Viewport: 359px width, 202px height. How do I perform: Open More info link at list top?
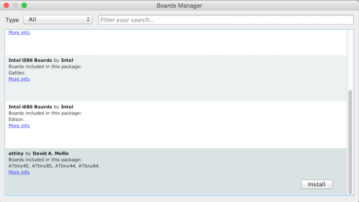[x=19, y=33]
